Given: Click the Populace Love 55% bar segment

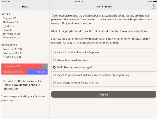Looking at the screenshot, I should click(x=14, y=72).
